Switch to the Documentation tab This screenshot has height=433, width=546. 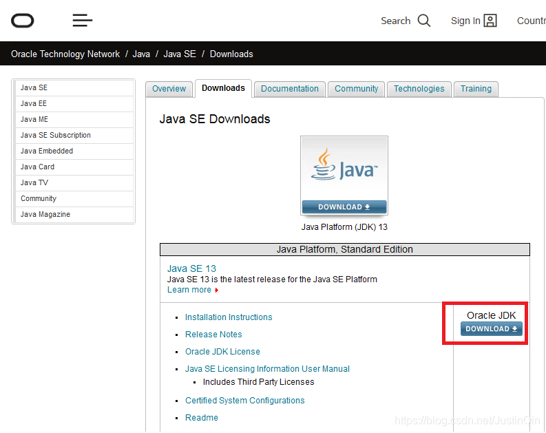[290, 89]
